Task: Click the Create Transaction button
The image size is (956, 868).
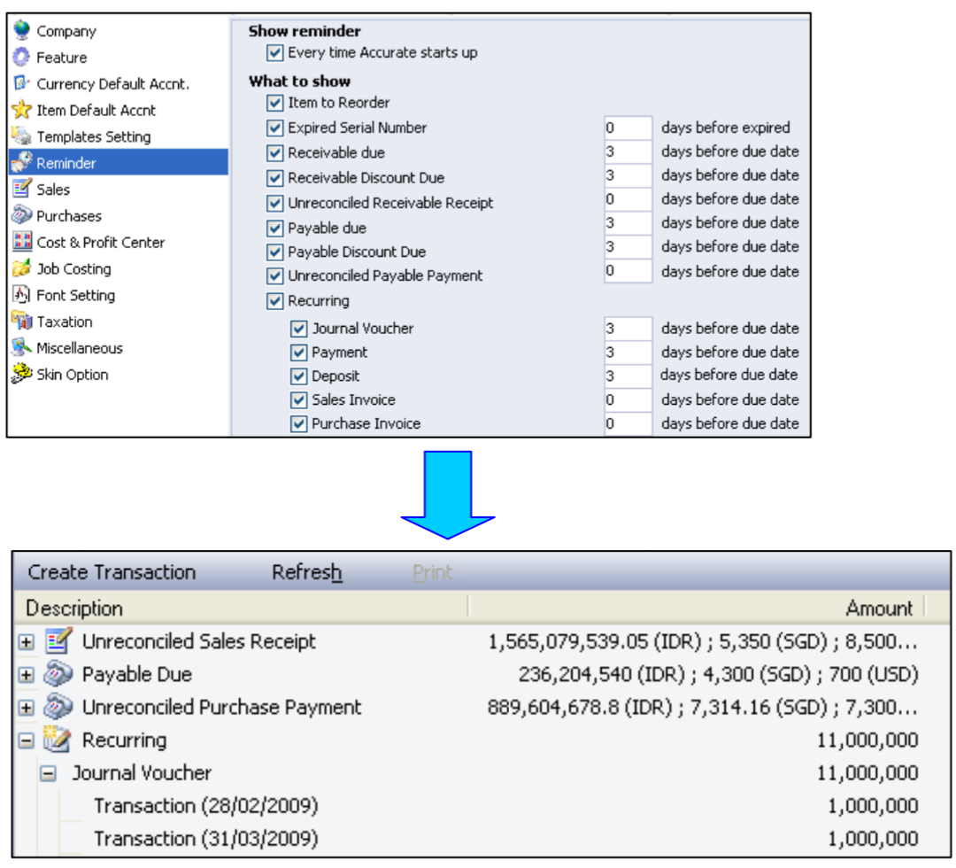Action: tap(112, 572)
